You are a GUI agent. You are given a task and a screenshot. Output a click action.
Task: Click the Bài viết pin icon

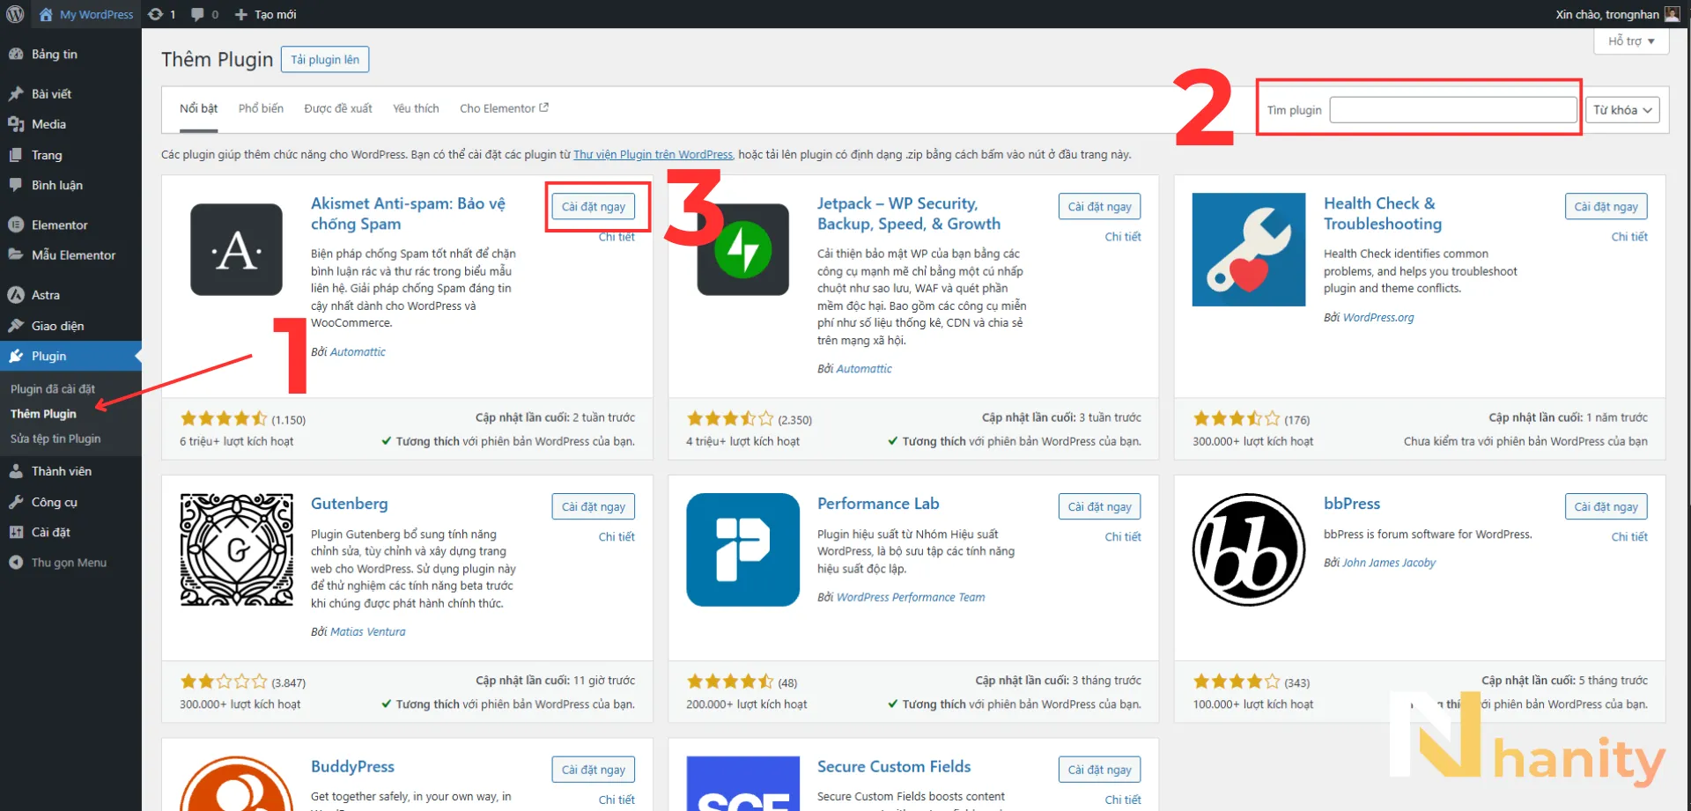point(16,93)
